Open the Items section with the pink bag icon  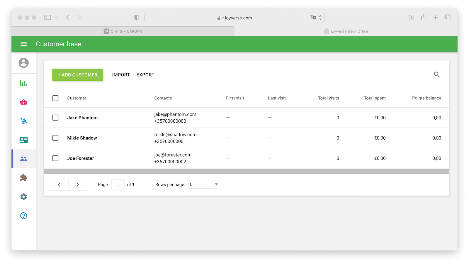[x=23, y=102]
